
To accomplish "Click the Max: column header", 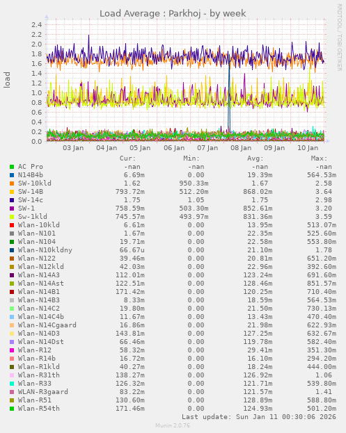I will pos(319,158).
